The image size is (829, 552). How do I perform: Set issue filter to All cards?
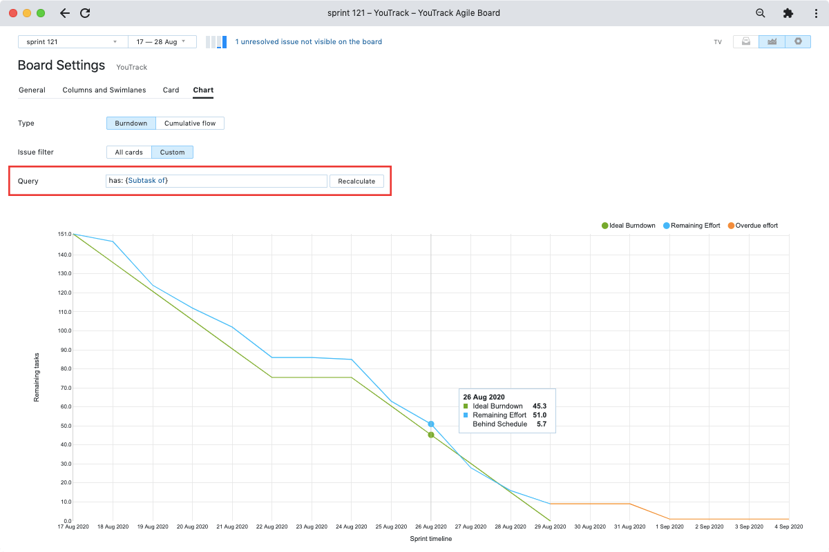(x=128, y=152)
